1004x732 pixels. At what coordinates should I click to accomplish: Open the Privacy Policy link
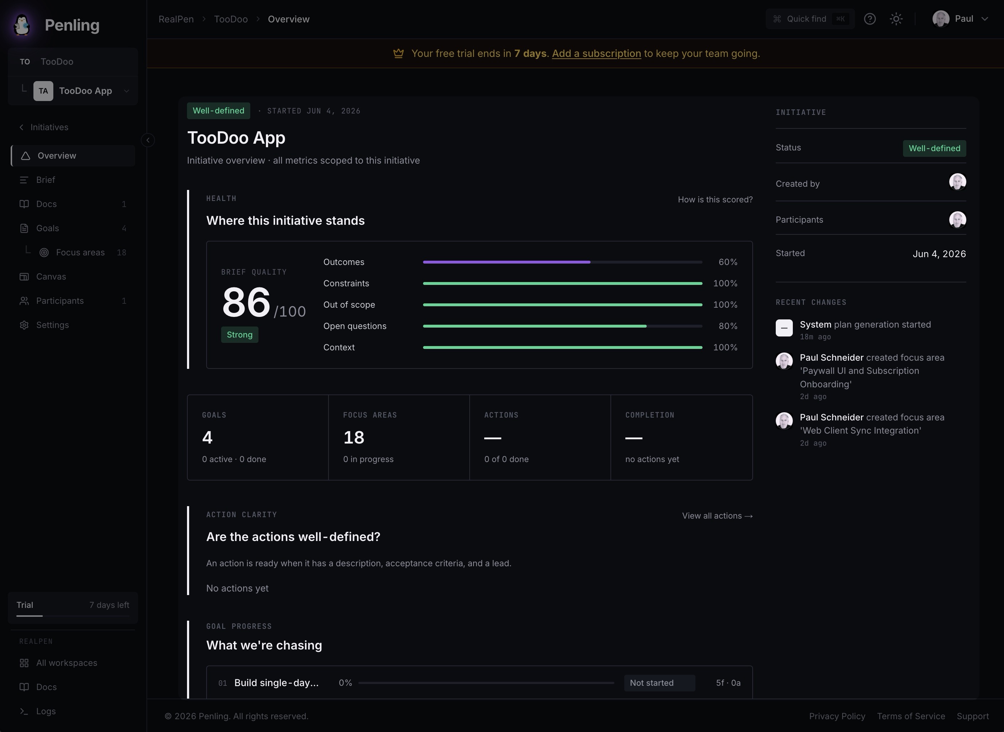click(837, 716)
